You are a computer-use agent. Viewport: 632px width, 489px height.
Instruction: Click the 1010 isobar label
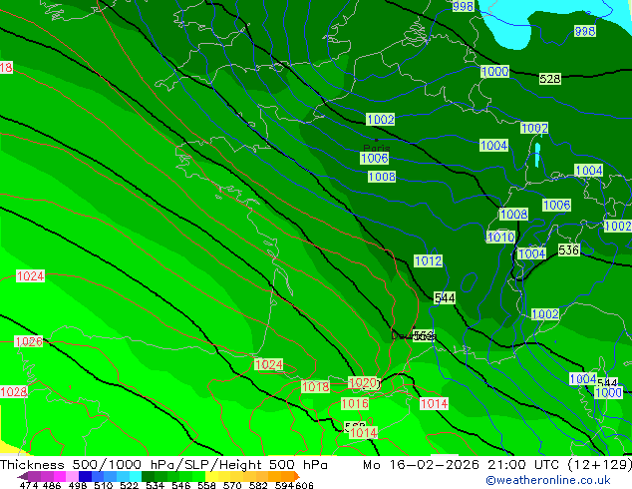(501, 237)
